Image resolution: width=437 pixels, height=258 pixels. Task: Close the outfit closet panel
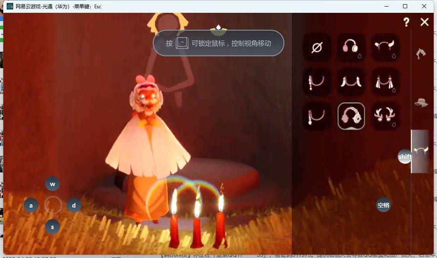pyautogui.click(x=425, y=22)
